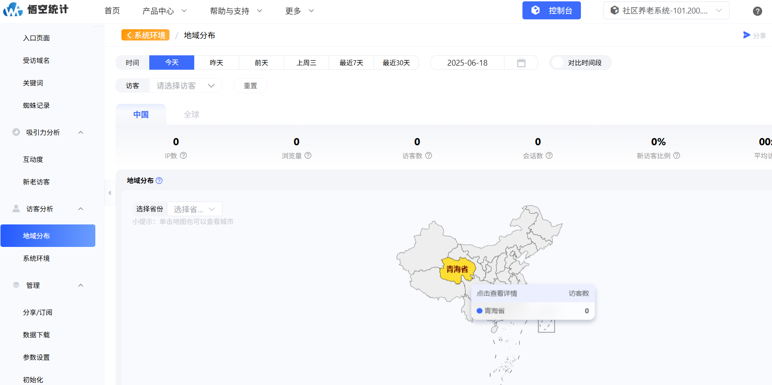The width and height of the screenshot is (772, 385).
Task: Expand 帮助与支持 menu
Action: 236,11
